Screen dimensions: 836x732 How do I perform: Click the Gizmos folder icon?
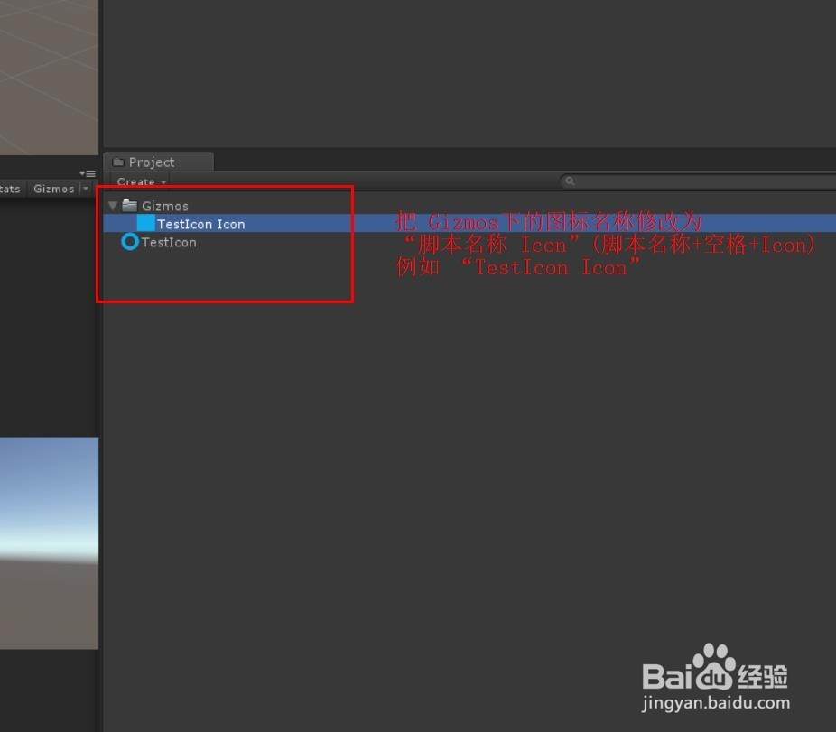(x=132, y=205)
